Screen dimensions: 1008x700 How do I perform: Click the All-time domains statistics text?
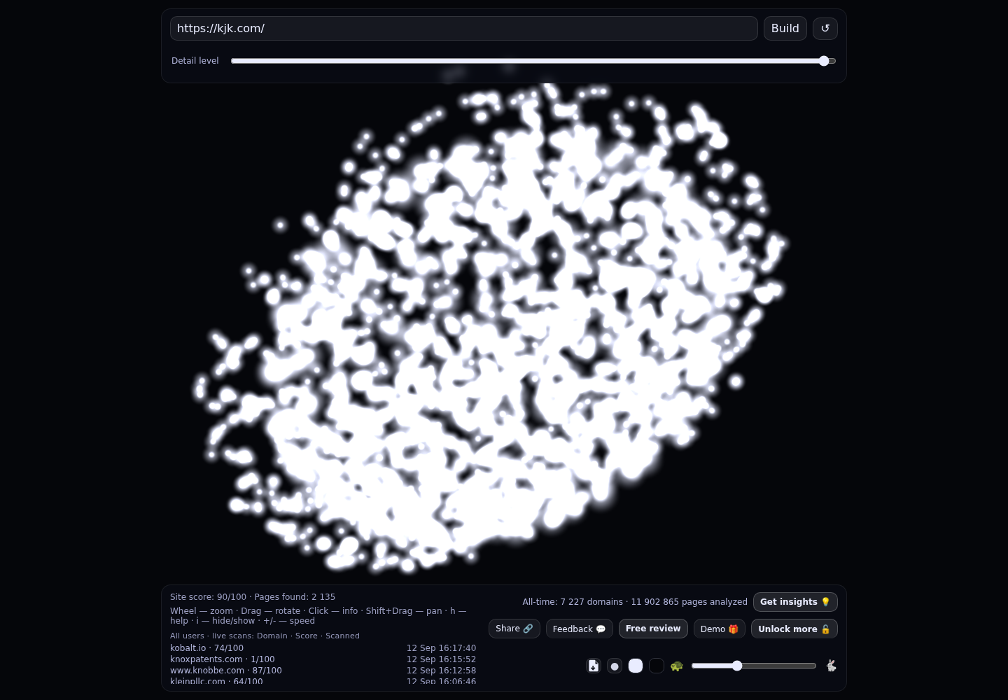[635, 602]
